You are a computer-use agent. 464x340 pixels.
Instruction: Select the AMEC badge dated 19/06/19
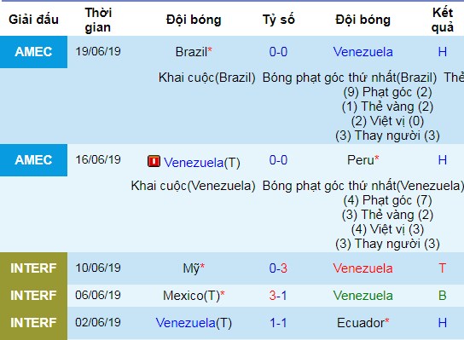(33, 52)
